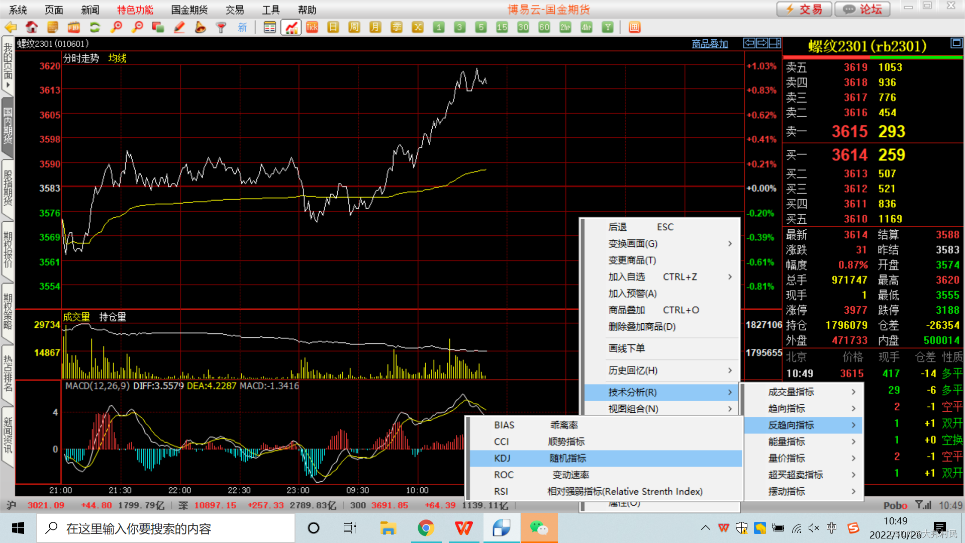Screen dimensions: 965x543
Task: Click the funnel filter icon
Action: pos(221,27)
